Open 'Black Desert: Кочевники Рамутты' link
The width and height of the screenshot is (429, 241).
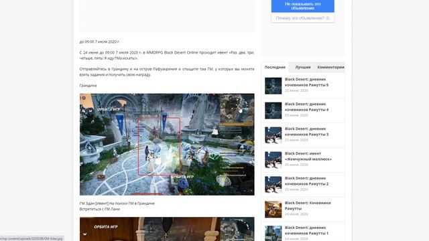pos(308,206)
